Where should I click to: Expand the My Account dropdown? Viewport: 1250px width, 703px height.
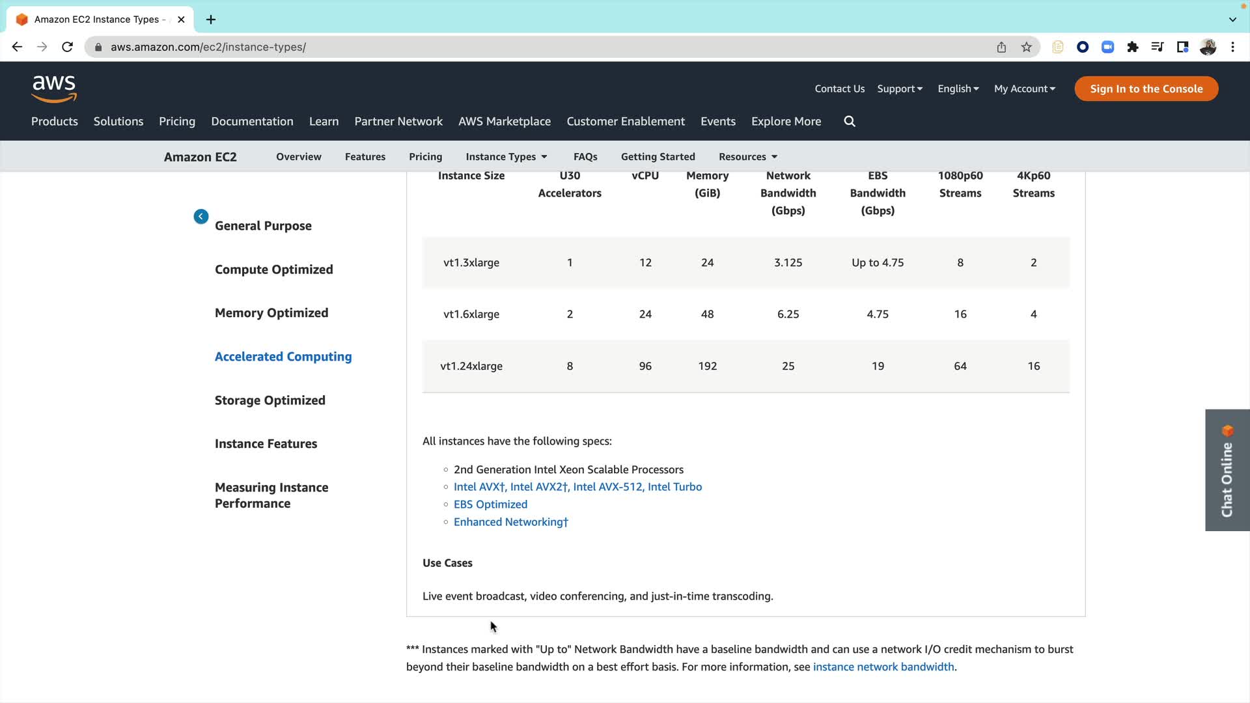(1024, 89)
